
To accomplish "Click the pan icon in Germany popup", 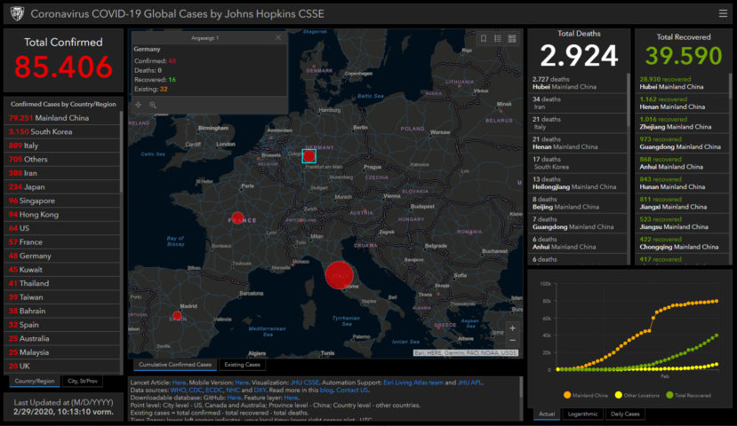I will [x=138, y=105].
